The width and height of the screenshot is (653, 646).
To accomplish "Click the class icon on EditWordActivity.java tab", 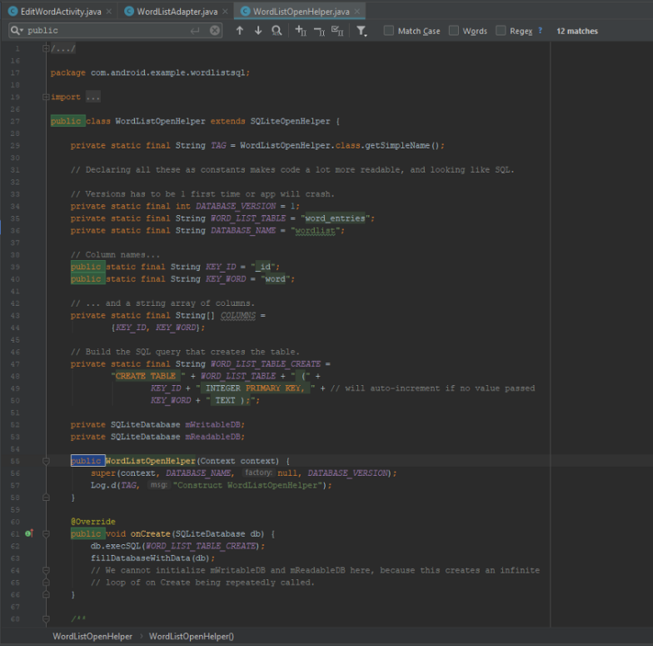I will [x=13, y=12].
